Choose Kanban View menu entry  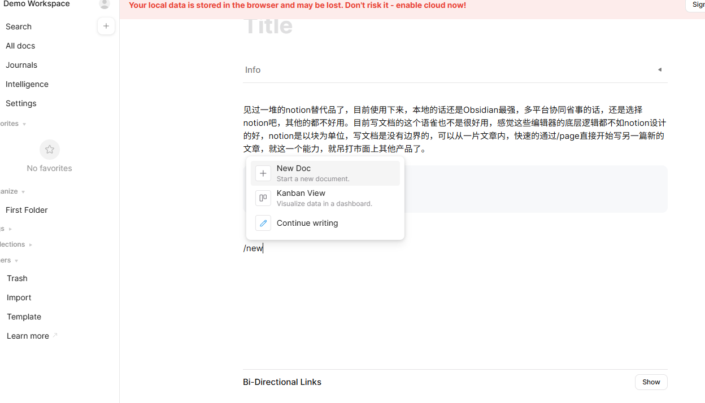(325, 198)
